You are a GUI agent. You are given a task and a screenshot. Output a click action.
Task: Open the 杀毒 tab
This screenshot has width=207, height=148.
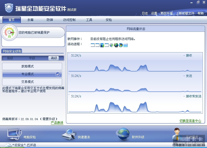pos(30,20)
